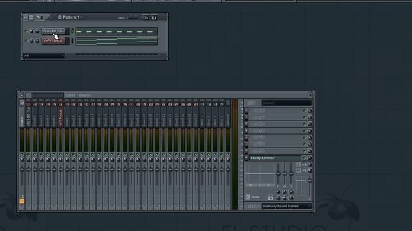Click the low band EQ frequency knob
This screenshot has height=231, width=412.
pyautogui.click(x=278, y=192)
